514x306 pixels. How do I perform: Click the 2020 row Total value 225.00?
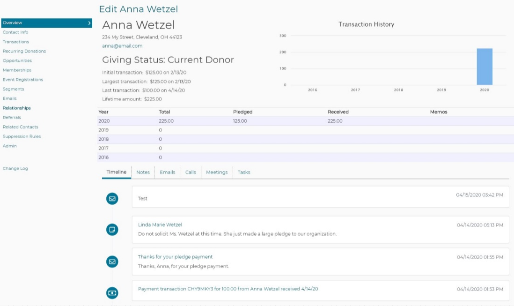[x=166, y=121]
